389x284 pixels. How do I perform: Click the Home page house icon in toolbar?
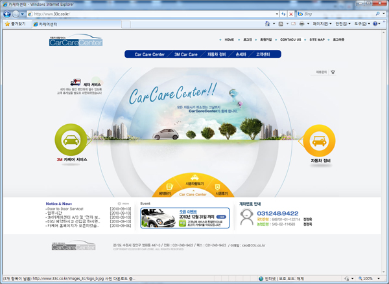pyautogui.click(x=267, y=24)
